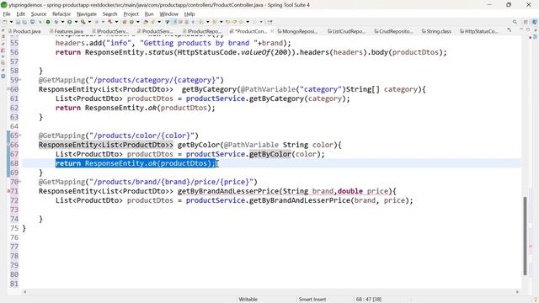
Task: Click the warning marker on line 71
Action: [x=8, y=191]
